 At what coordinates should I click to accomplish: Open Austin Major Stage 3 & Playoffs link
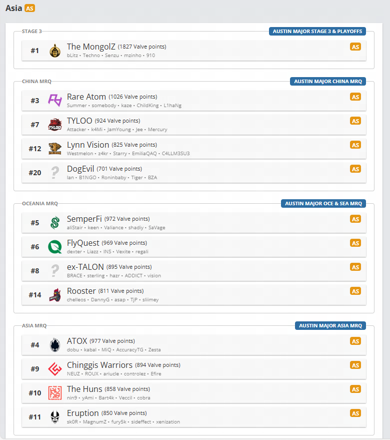click(x=317, y=32)
